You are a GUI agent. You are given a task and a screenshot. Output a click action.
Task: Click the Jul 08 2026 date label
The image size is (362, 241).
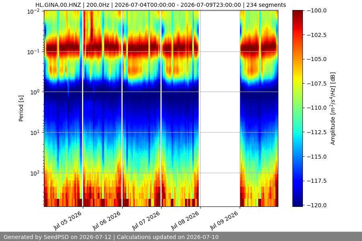[x=185, y=221]
